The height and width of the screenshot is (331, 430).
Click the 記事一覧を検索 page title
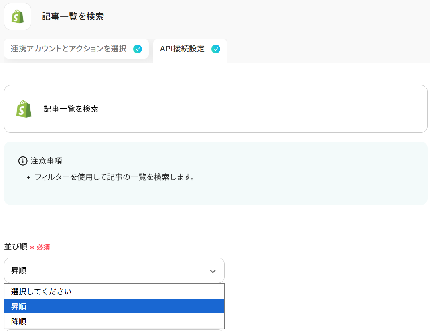[x=73, y=17]
